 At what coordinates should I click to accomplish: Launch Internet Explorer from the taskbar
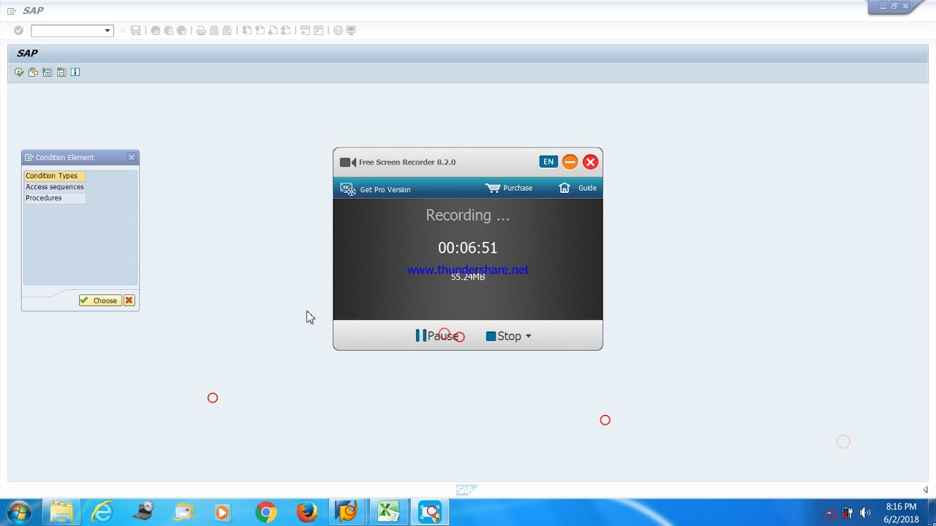tap(102, 512)
